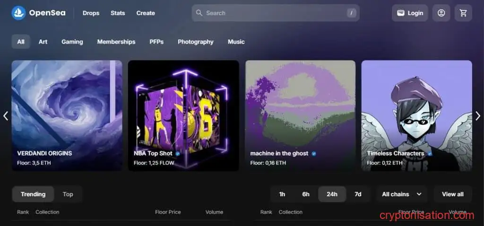Show previous carousel collections arrow

(x=6, y=116)
